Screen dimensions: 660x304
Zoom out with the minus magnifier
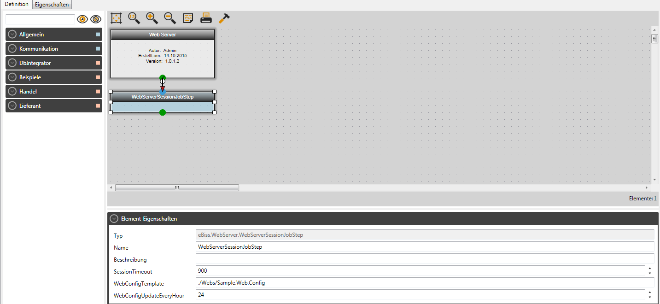(x=169, y=18)
